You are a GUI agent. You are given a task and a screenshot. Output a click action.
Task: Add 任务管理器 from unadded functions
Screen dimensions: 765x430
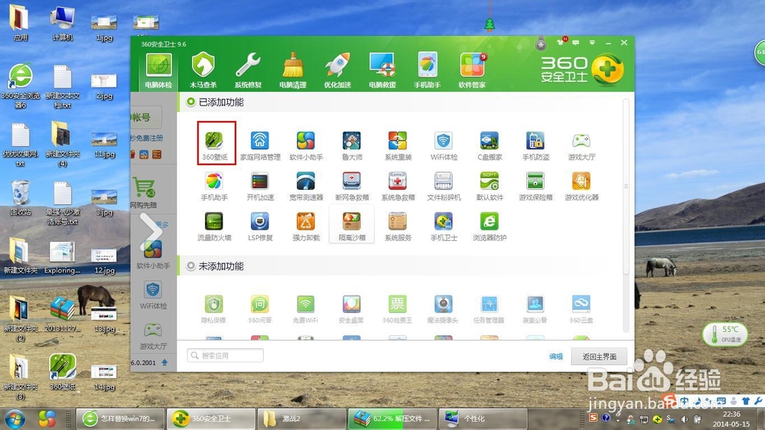pyautogui.click(x=489, y=309)
